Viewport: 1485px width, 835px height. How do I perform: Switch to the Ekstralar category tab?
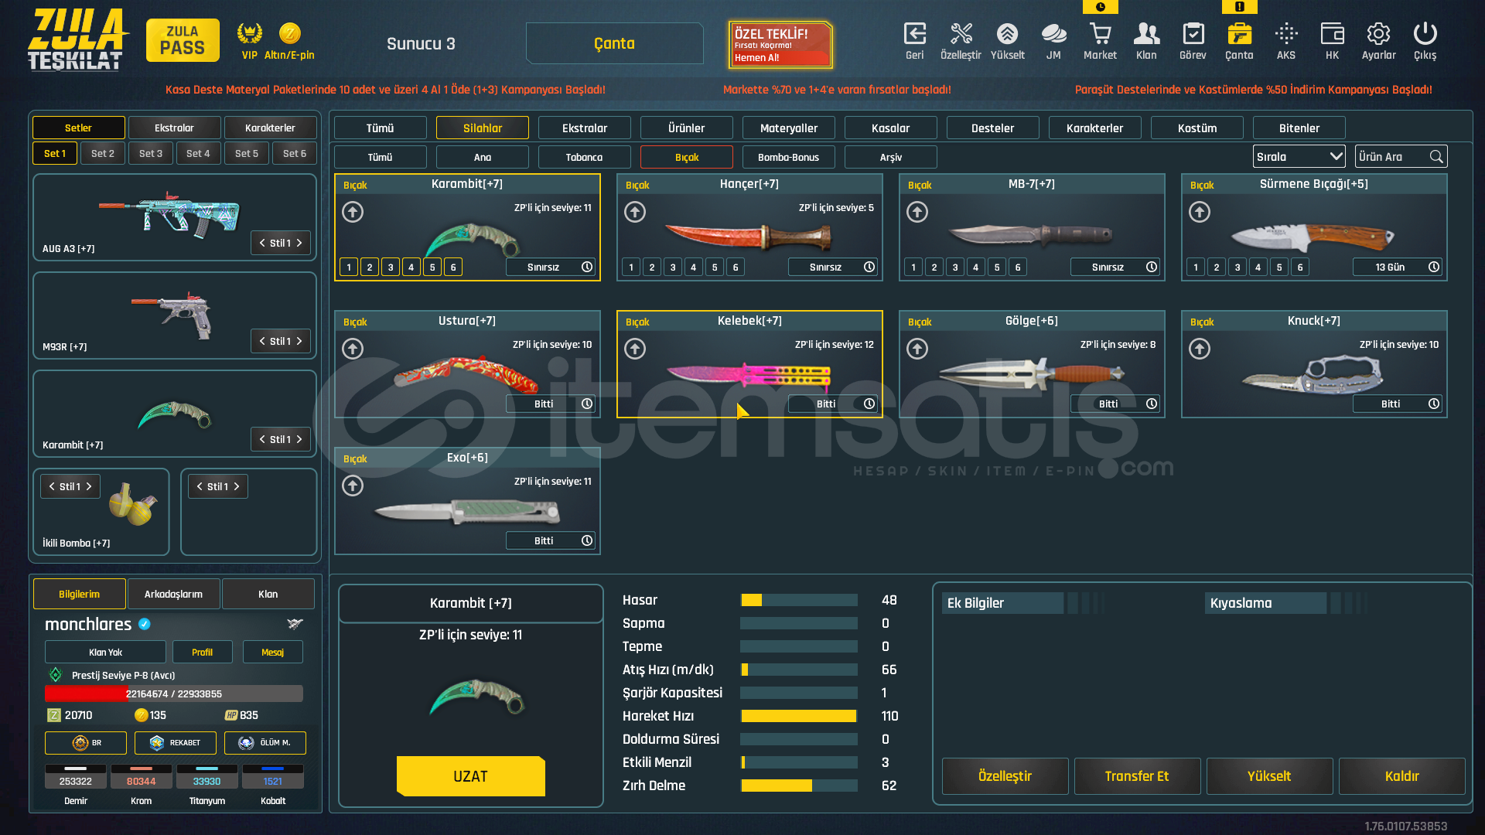click(585, 128)
